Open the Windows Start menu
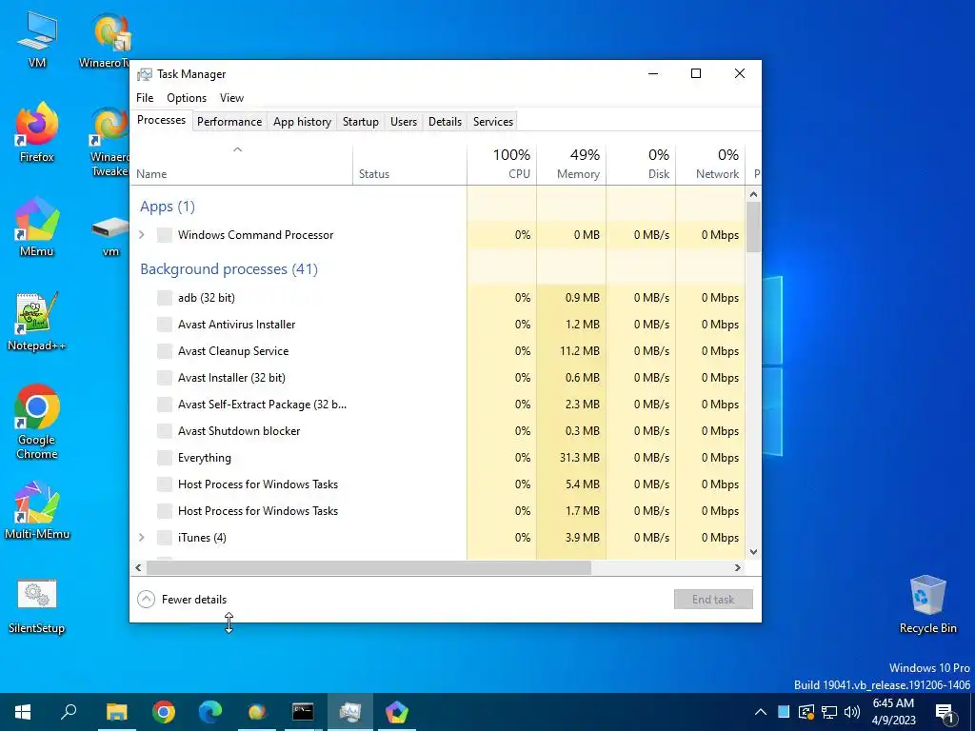 23,712
